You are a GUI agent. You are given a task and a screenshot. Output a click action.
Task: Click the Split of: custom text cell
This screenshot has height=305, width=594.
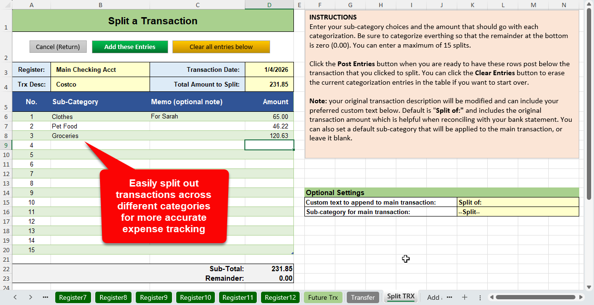(x=517, y=202)
